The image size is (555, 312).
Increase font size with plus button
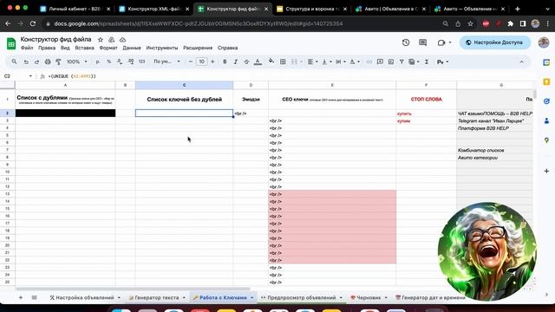click(x=212, y=62)
